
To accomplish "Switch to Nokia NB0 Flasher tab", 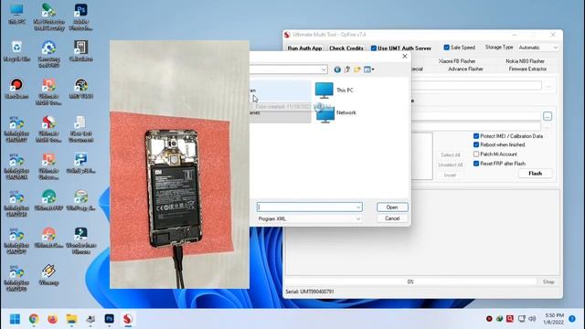I will pos(525,61).
